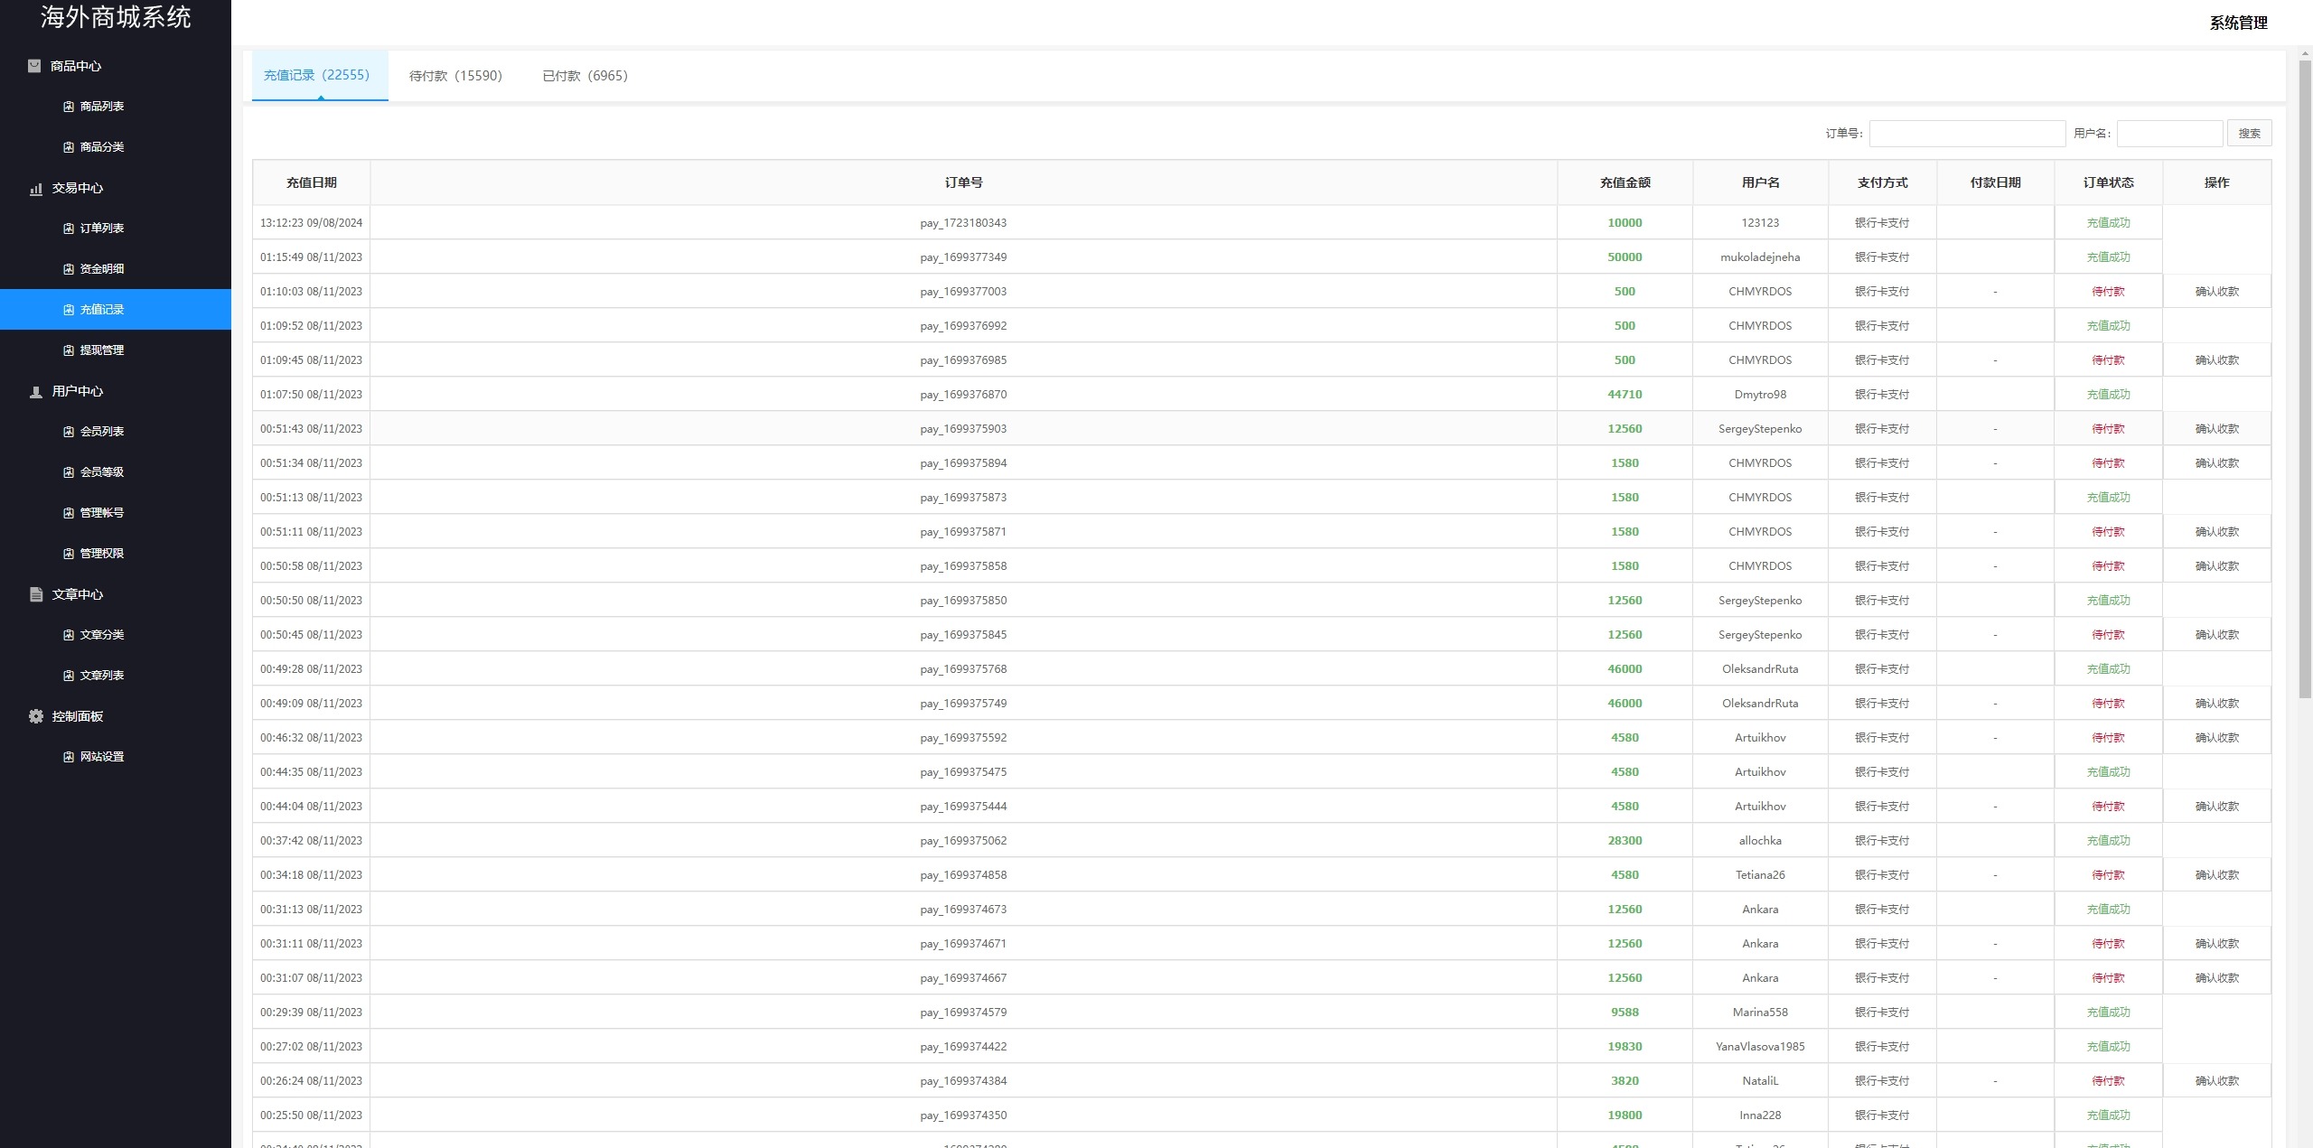The image size is (2313, 1148).
Task: Switch to the 待付款 (15590) tab
Action: coord(455,76)
